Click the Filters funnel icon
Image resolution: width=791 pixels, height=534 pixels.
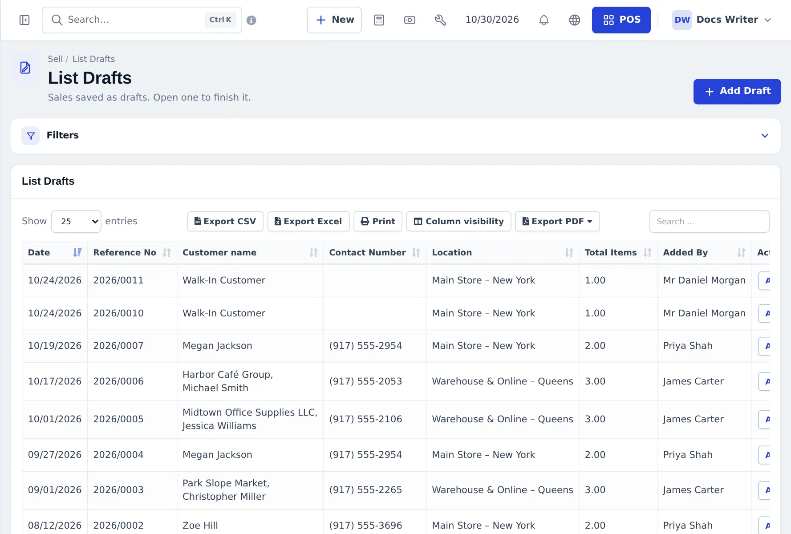(31, 136)
